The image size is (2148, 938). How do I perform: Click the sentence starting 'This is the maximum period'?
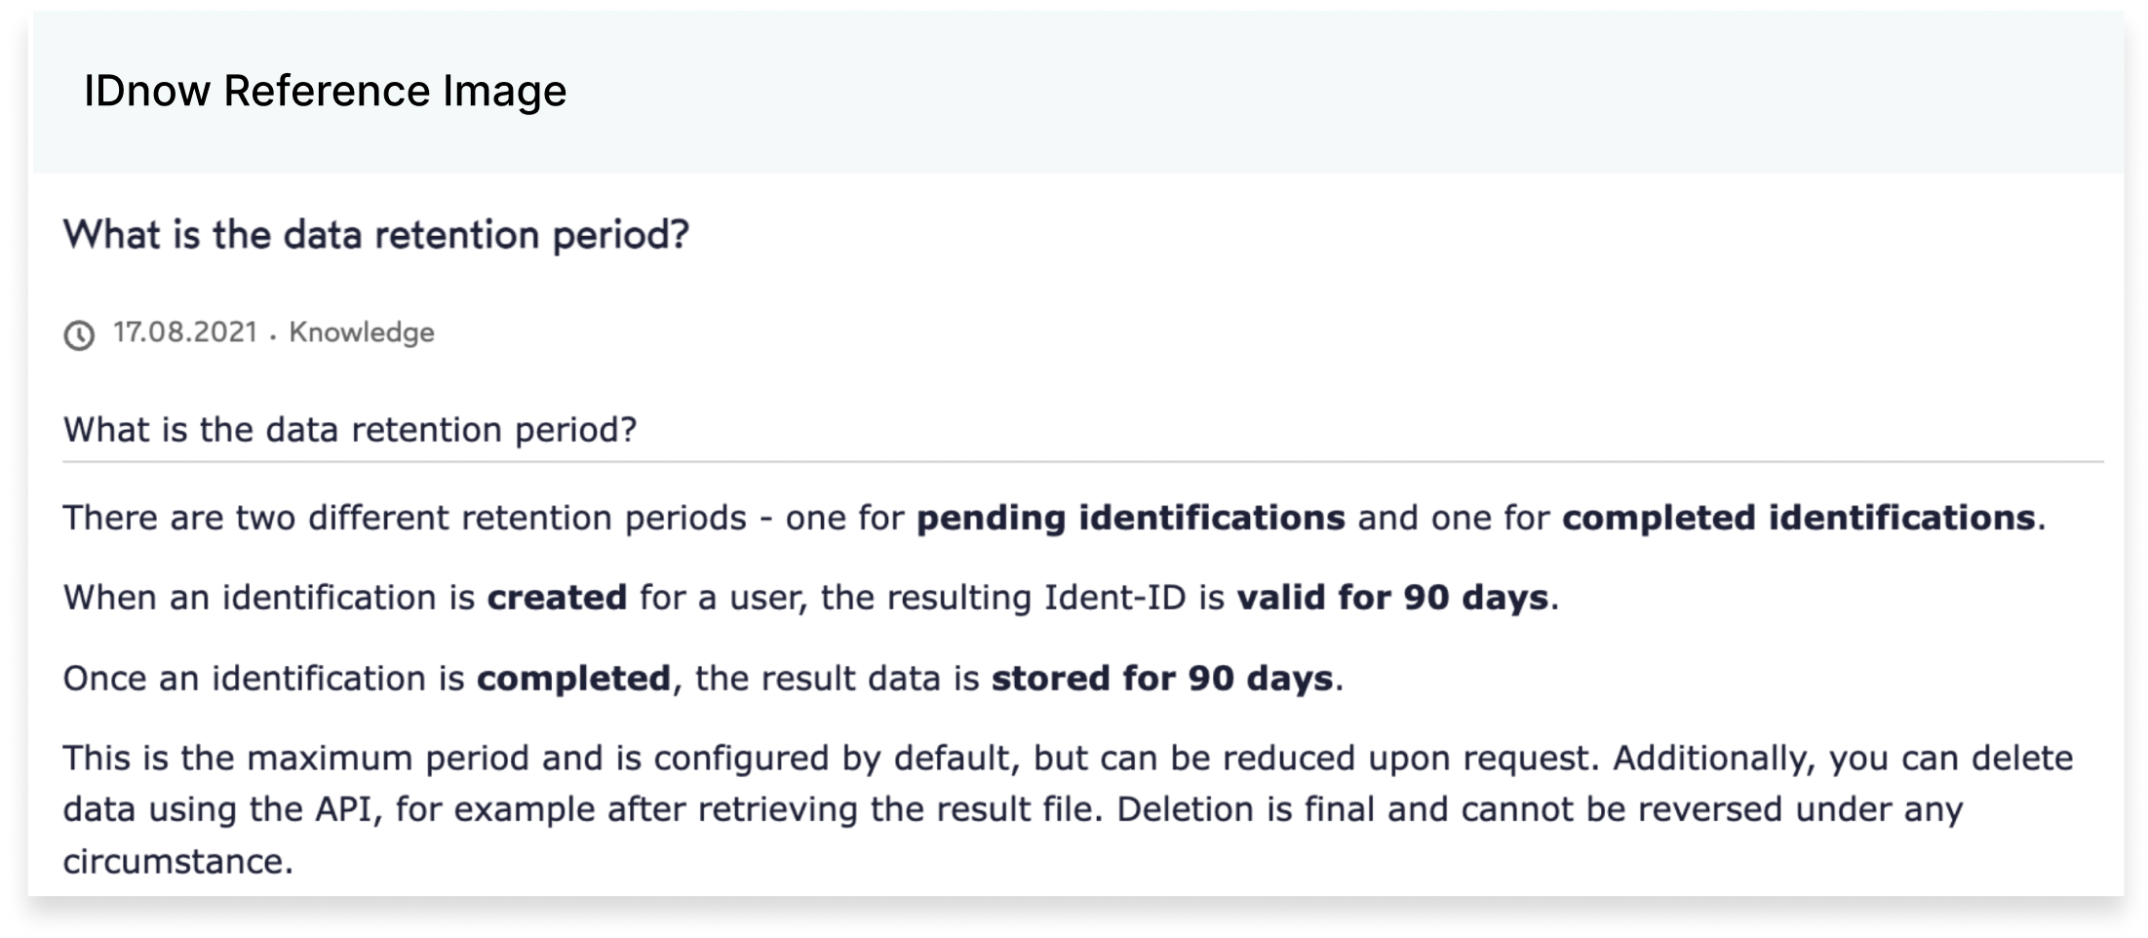832,759
